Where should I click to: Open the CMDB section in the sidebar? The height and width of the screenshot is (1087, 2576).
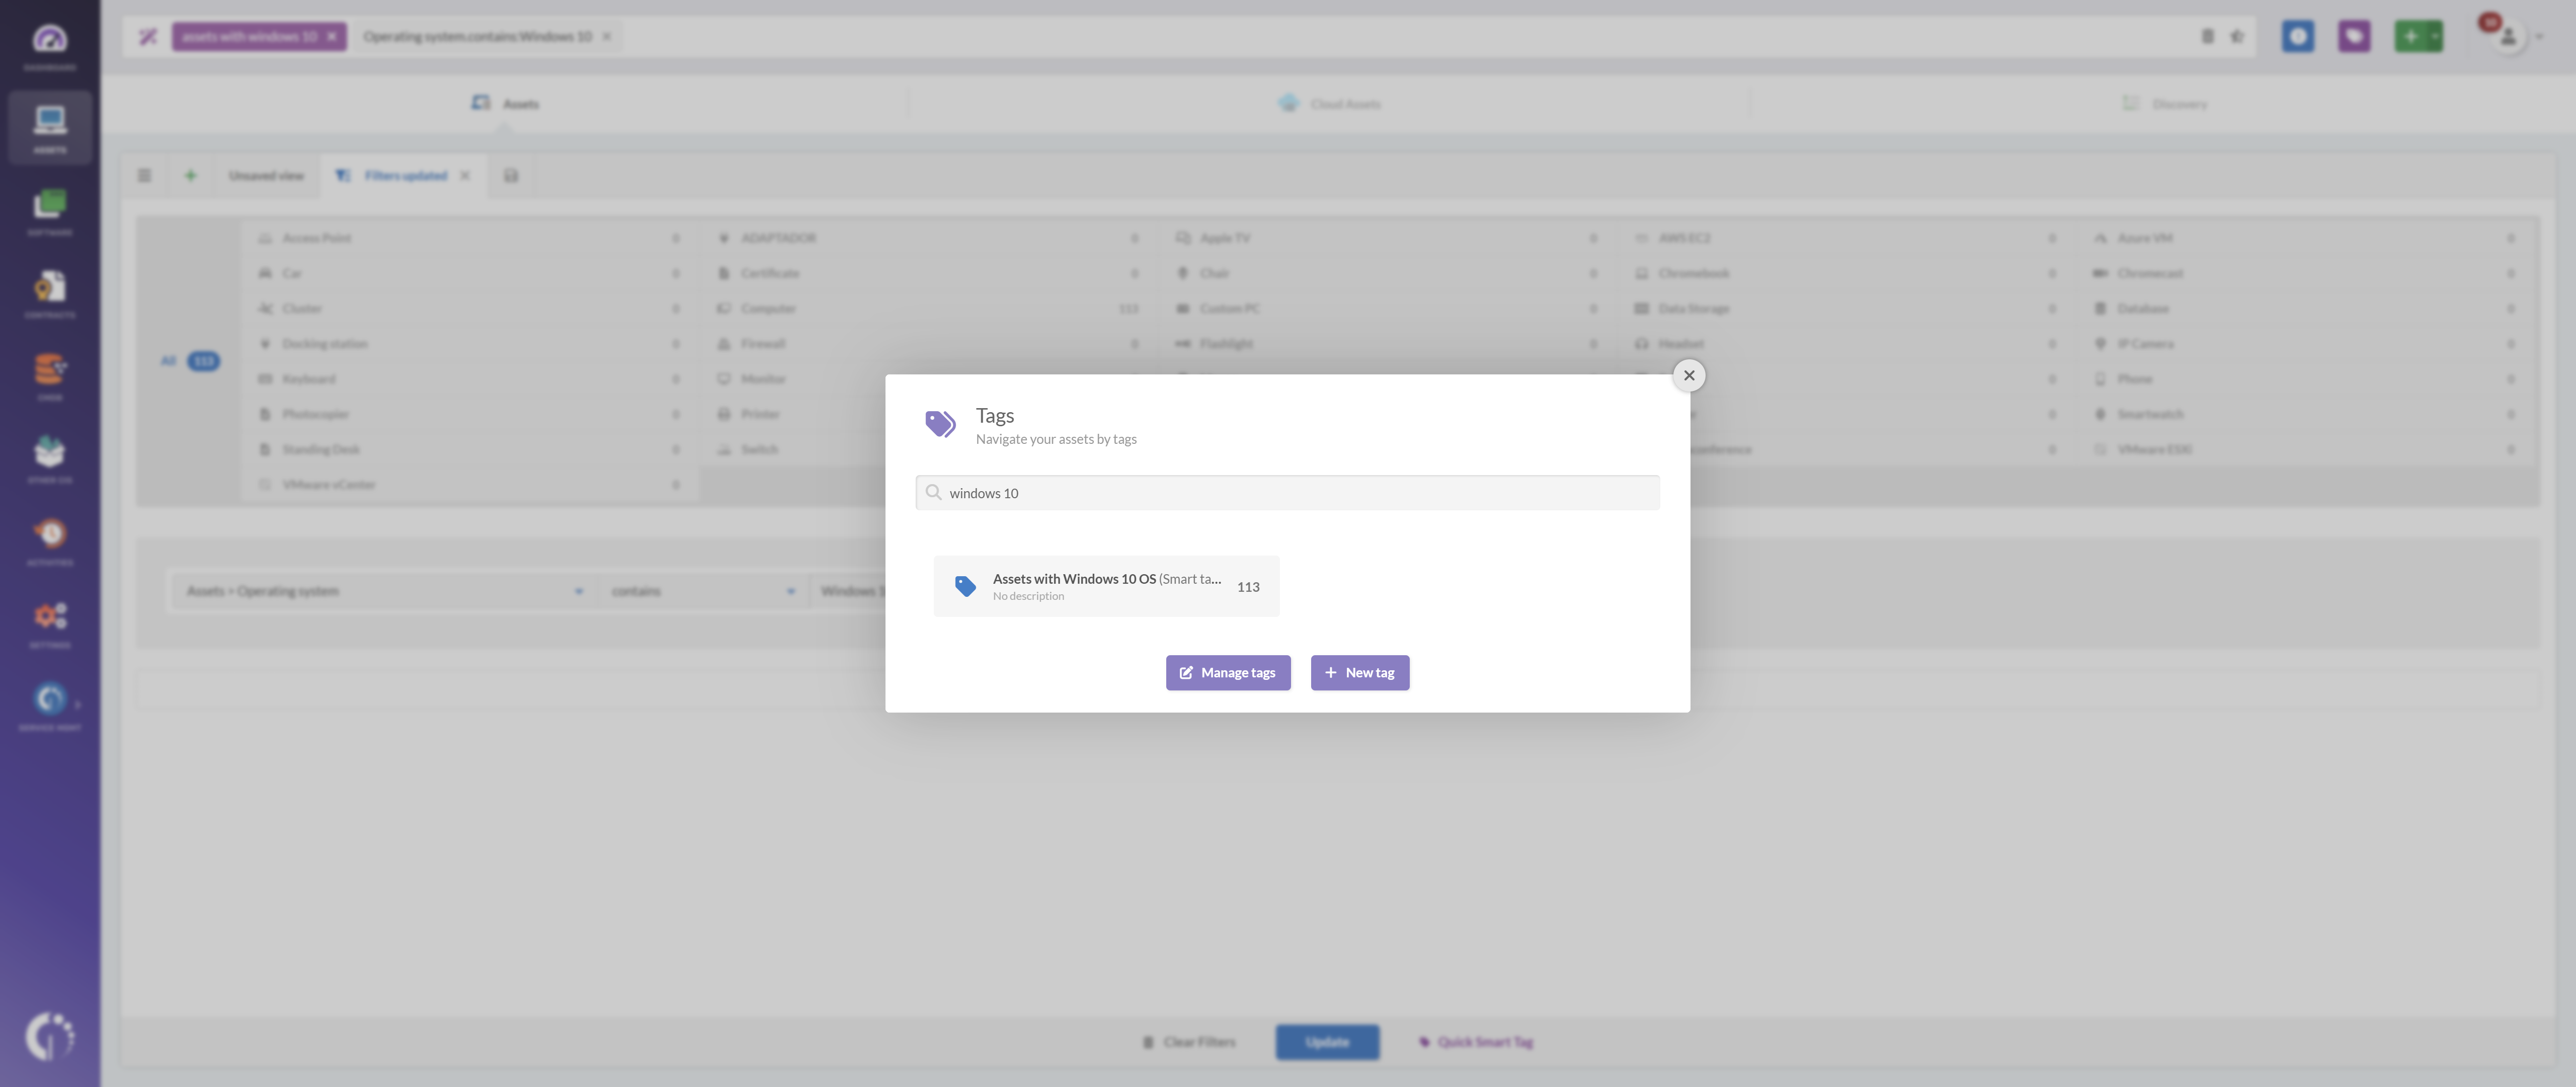point(50,376)
